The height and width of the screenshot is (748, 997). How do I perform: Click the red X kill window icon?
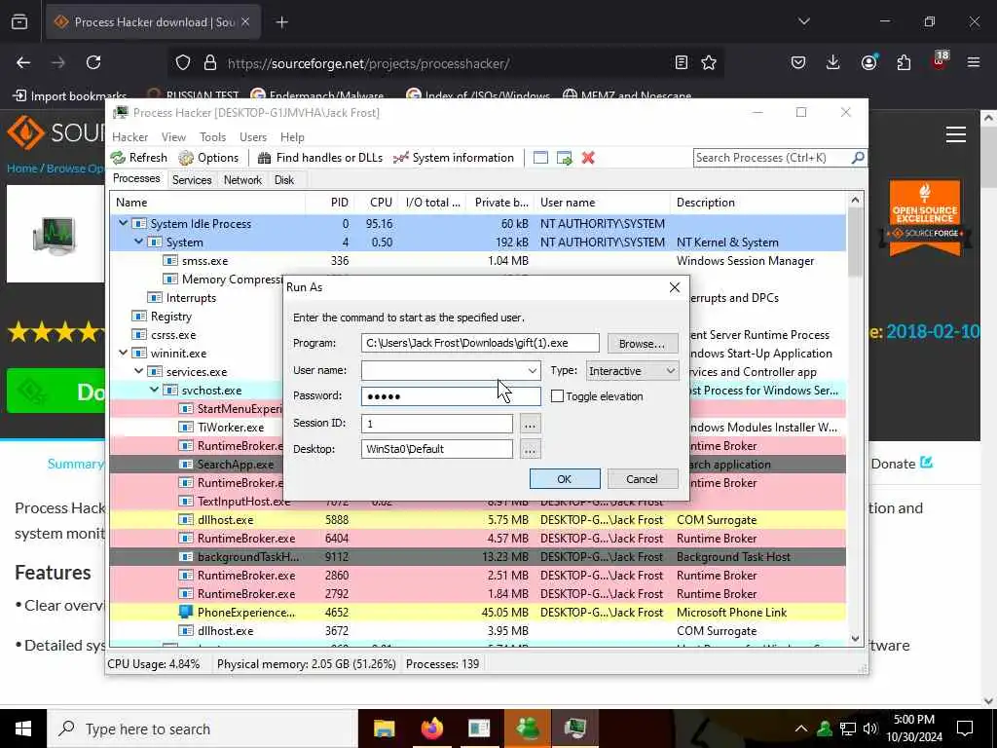(588, 158)
